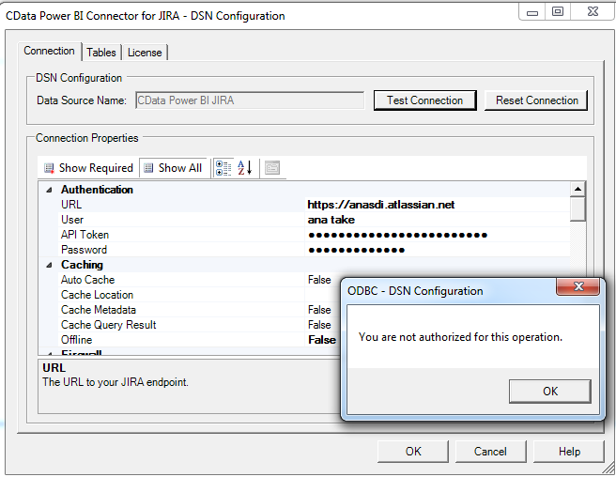Open the Tables tab

click(101, 53)
